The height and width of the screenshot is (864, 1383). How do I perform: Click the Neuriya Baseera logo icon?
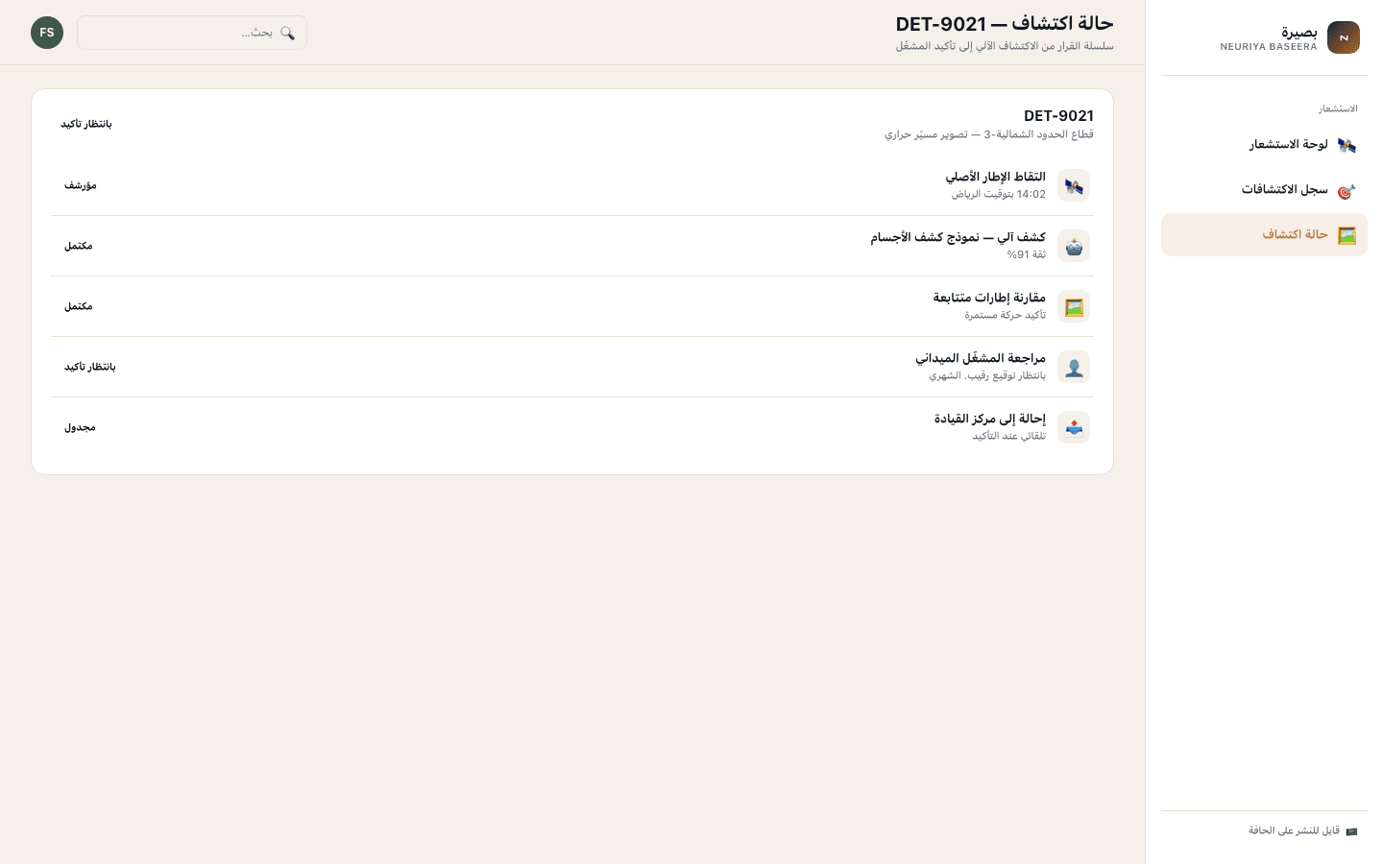1343,37
